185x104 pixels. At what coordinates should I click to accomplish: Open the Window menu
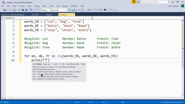(74, 6)
